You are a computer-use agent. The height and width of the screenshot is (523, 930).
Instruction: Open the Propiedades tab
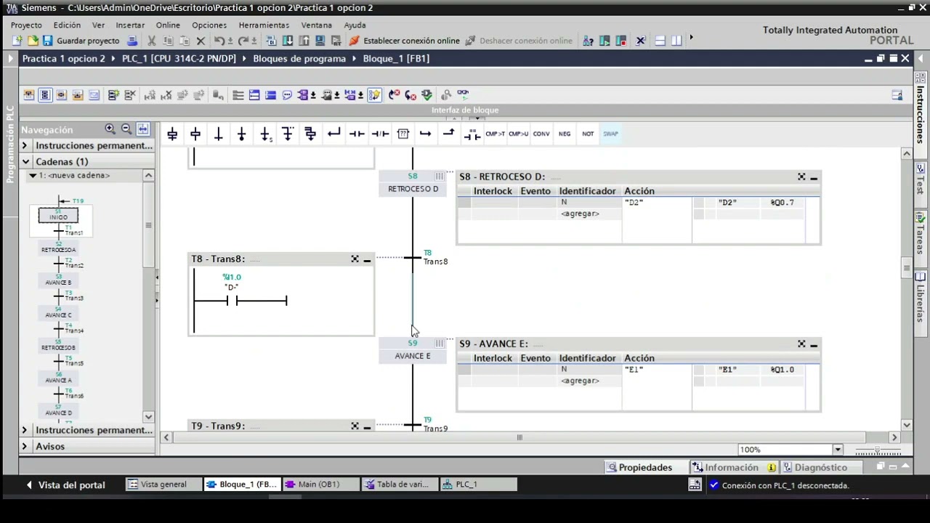644,467
